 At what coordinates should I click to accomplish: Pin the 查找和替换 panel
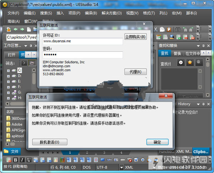203,46
